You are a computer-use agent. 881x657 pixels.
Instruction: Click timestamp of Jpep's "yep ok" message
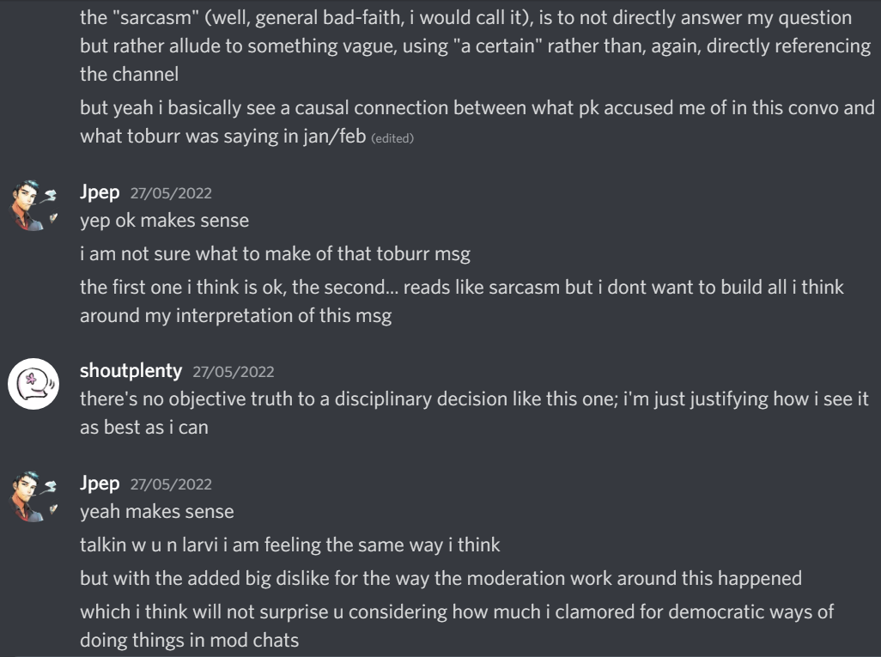pos(170,193)
